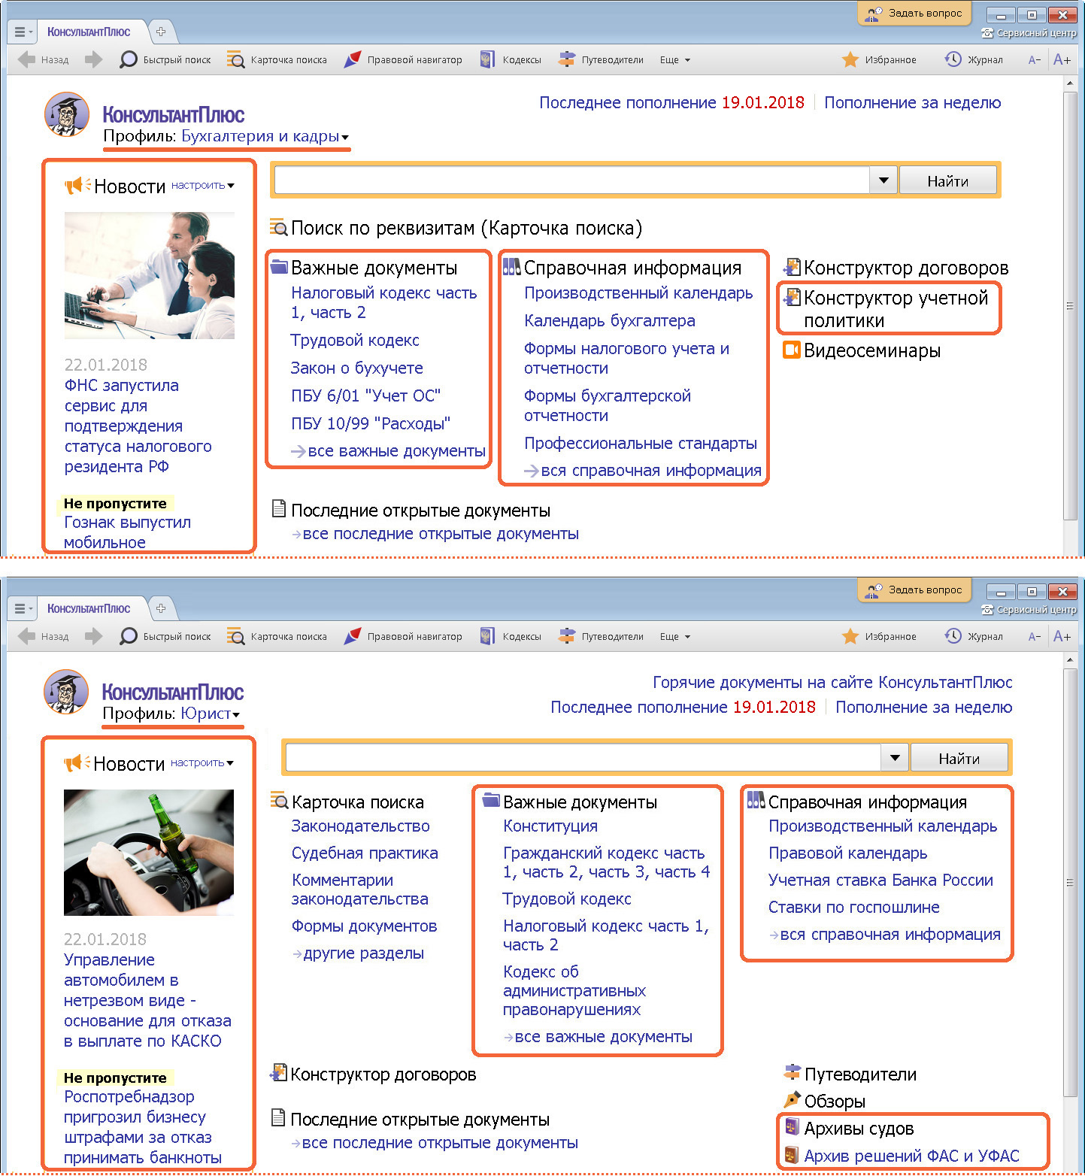The width and height of the screenshot is (1085, 1176).
Task: Decrease font size with A− in Бухгалтерия-profile window
Action: 1035,60
